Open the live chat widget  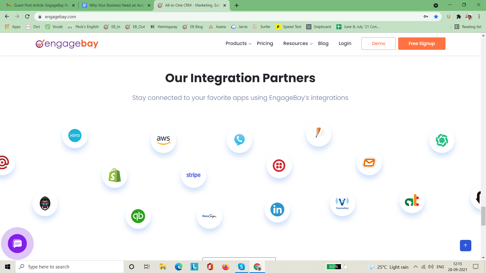pyautogui.click(x=17, y=243)
